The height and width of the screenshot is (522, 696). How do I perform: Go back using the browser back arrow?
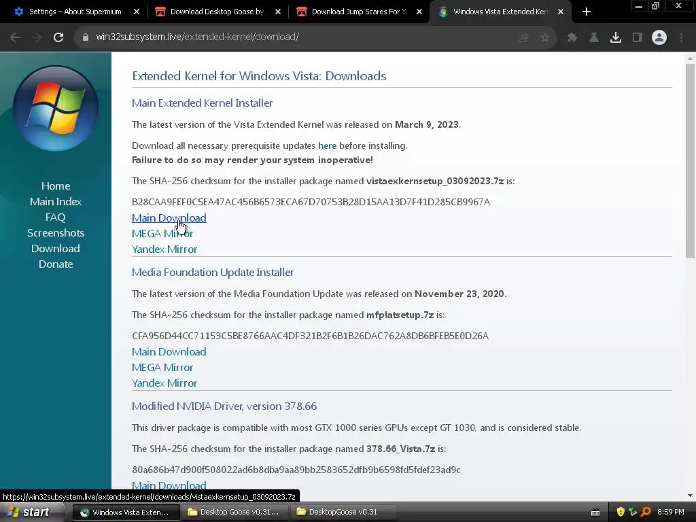pos(15,37)
